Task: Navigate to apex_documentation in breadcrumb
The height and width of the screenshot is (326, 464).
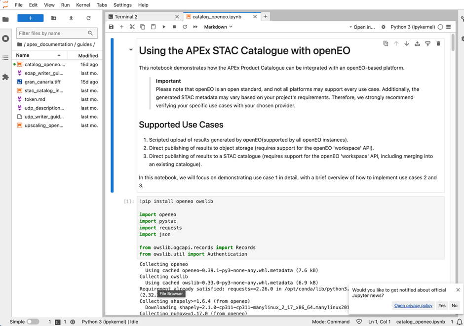Action: pos(50,44)
